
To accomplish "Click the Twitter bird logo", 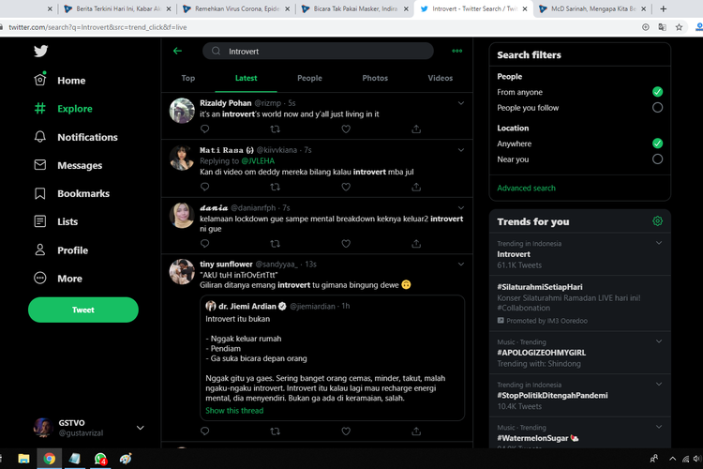I will coord(40,52).
